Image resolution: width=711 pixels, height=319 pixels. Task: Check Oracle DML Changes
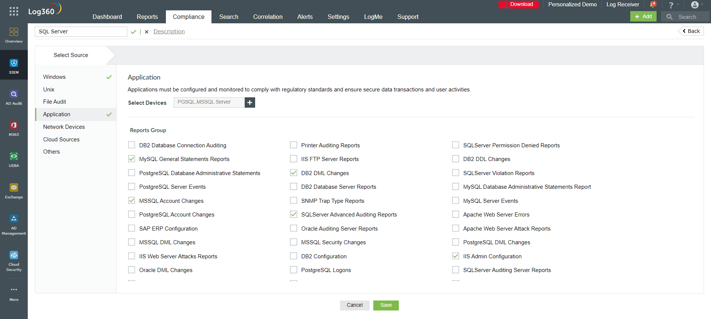click(x=131, y=270)
